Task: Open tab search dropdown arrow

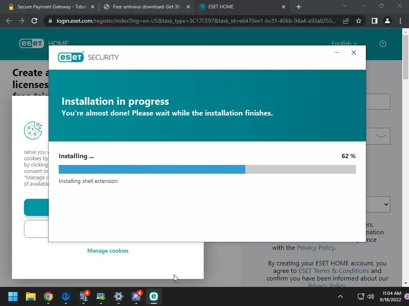Action: 345,6
